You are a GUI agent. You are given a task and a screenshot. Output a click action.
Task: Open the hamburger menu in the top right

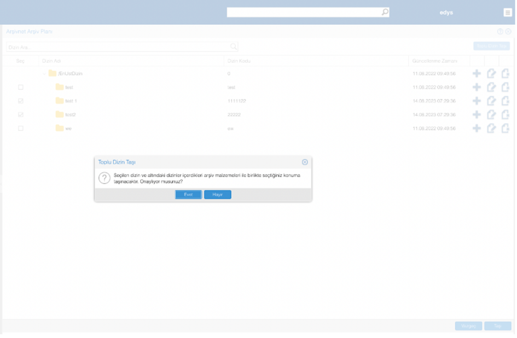tap(508, 13)
